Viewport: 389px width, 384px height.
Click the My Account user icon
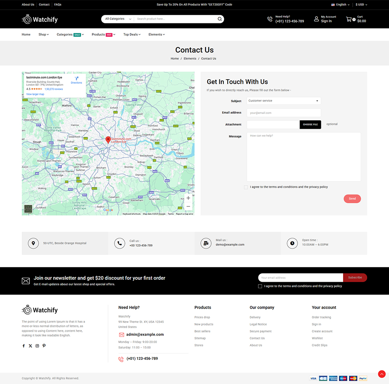(x=316, y=19)
